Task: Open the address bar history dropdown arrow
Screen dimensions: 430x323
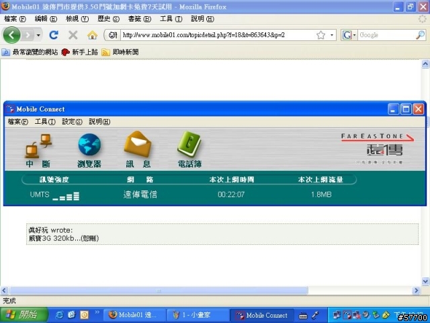Action: tap(332, 35)
